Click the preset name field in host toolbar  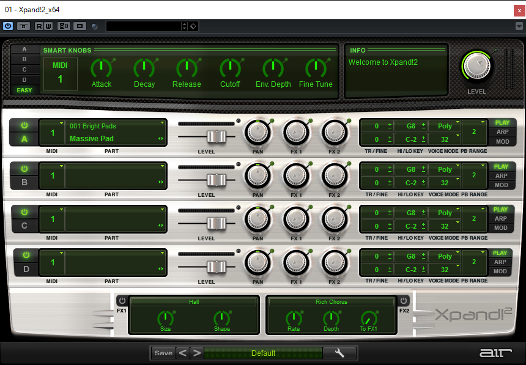144,26
